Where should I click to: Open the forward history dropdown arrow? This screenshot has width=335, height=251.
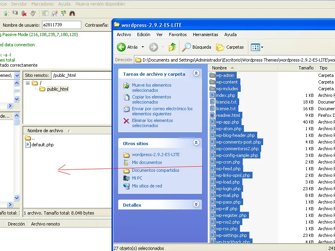click(163, 47)
